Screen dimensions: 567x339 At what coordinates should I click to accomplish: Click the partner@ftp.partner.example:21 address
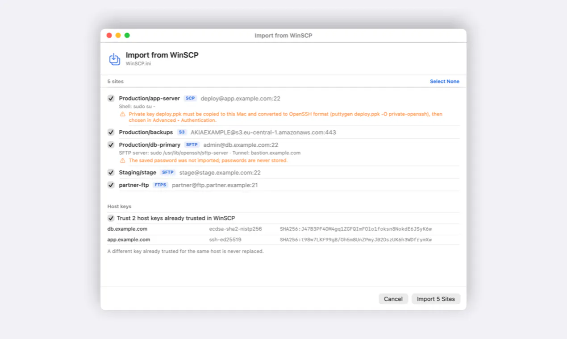click(x=215, y=185)
